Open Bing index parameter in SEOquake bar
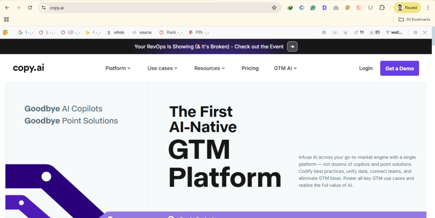The height and width of the screenshot is (218, 435). coord(93,32)
